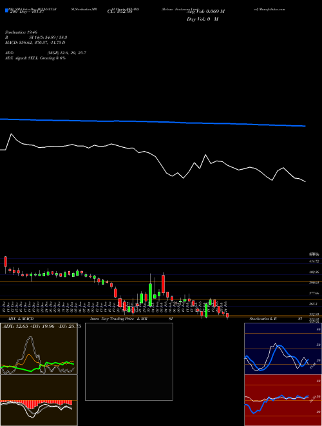Click the blue 200 Day legend square
Screen dimensions: 322x426
(7, 11)
